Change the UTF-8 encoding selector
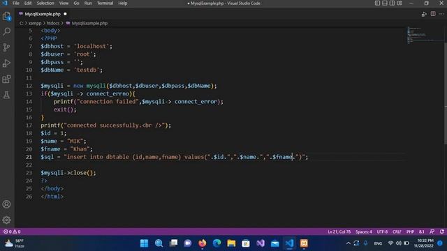Viewport: 447px width, 251px height. click(382, 231)
